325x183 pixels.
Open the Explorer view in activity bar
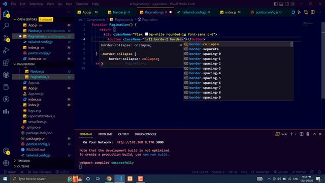coord(6,14)
